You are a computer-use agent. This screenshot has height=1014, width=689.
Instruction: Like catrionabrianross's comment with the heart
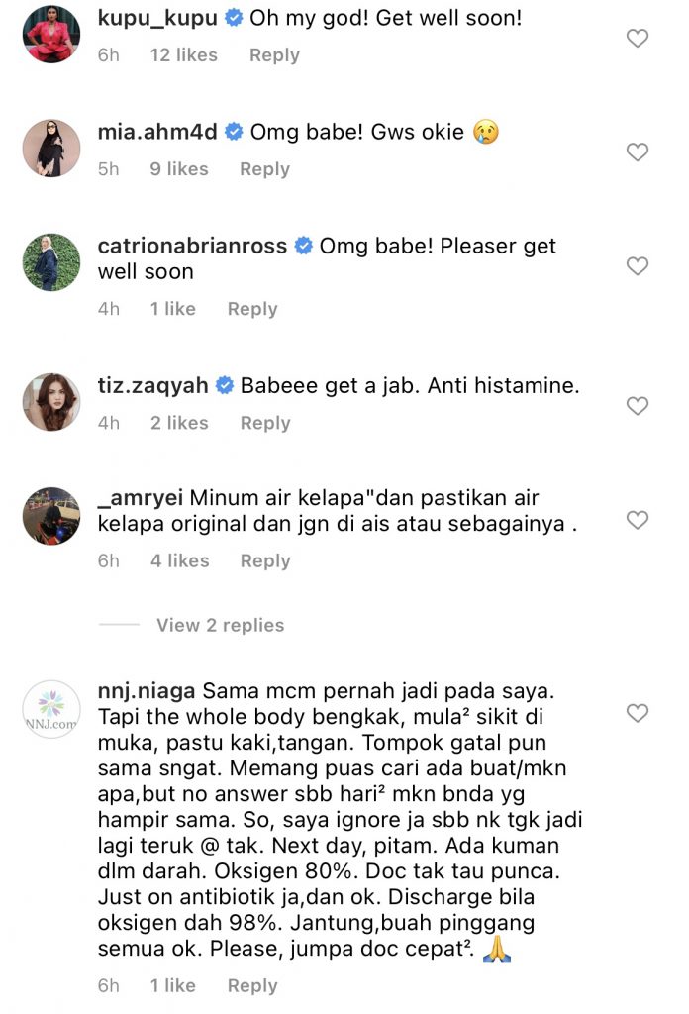639,266
